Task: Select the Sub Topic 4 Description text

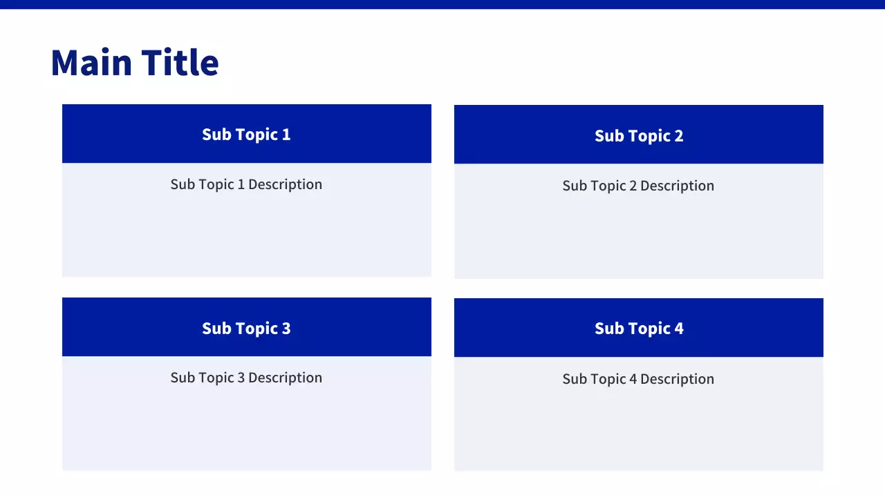Action: (x=638, y=379)
